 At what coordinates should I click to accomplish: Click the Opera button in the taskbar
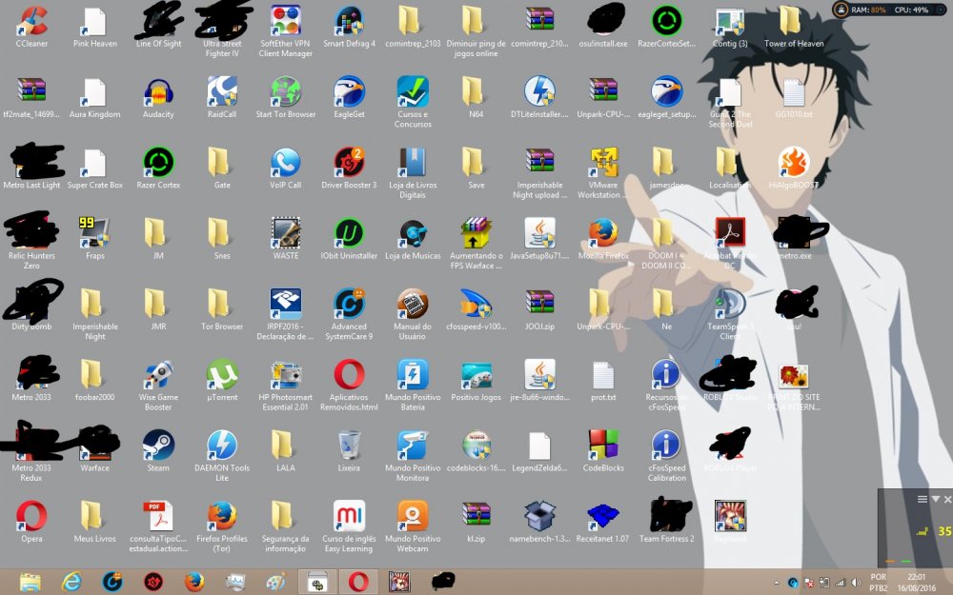point(357,581)
